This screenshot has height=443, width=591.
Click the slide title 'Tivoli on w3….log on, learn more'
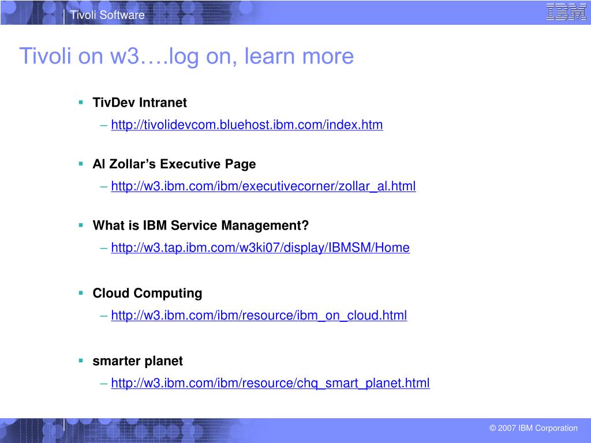tap(186, 56)
